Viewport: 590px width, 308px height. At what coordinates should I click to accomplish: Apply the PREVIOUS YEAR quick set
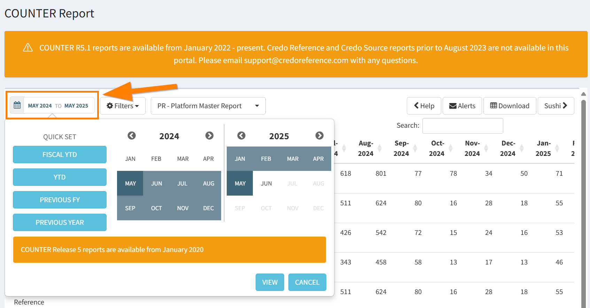click(x=60, y=222)
